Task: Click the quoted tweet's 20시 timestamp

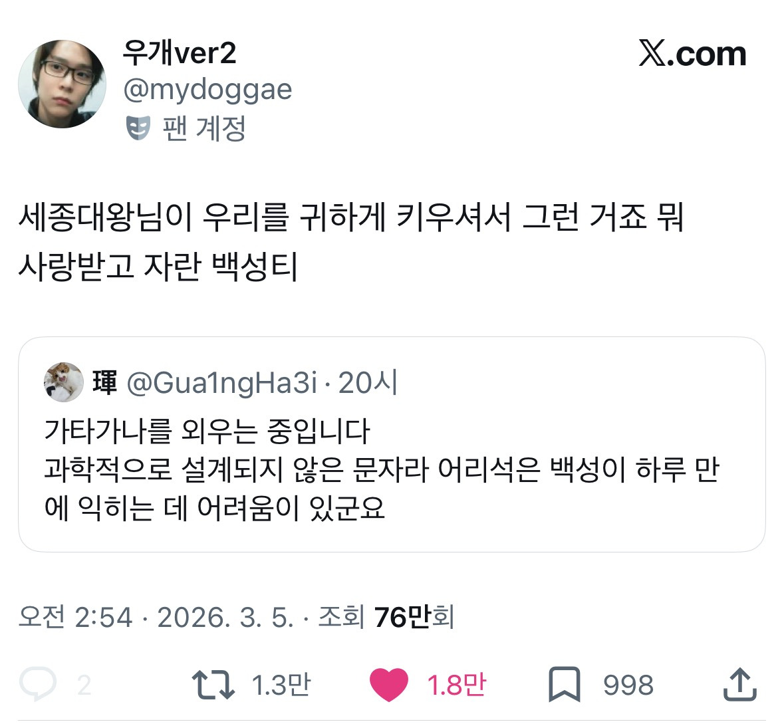Action: [x=368, y=383]
